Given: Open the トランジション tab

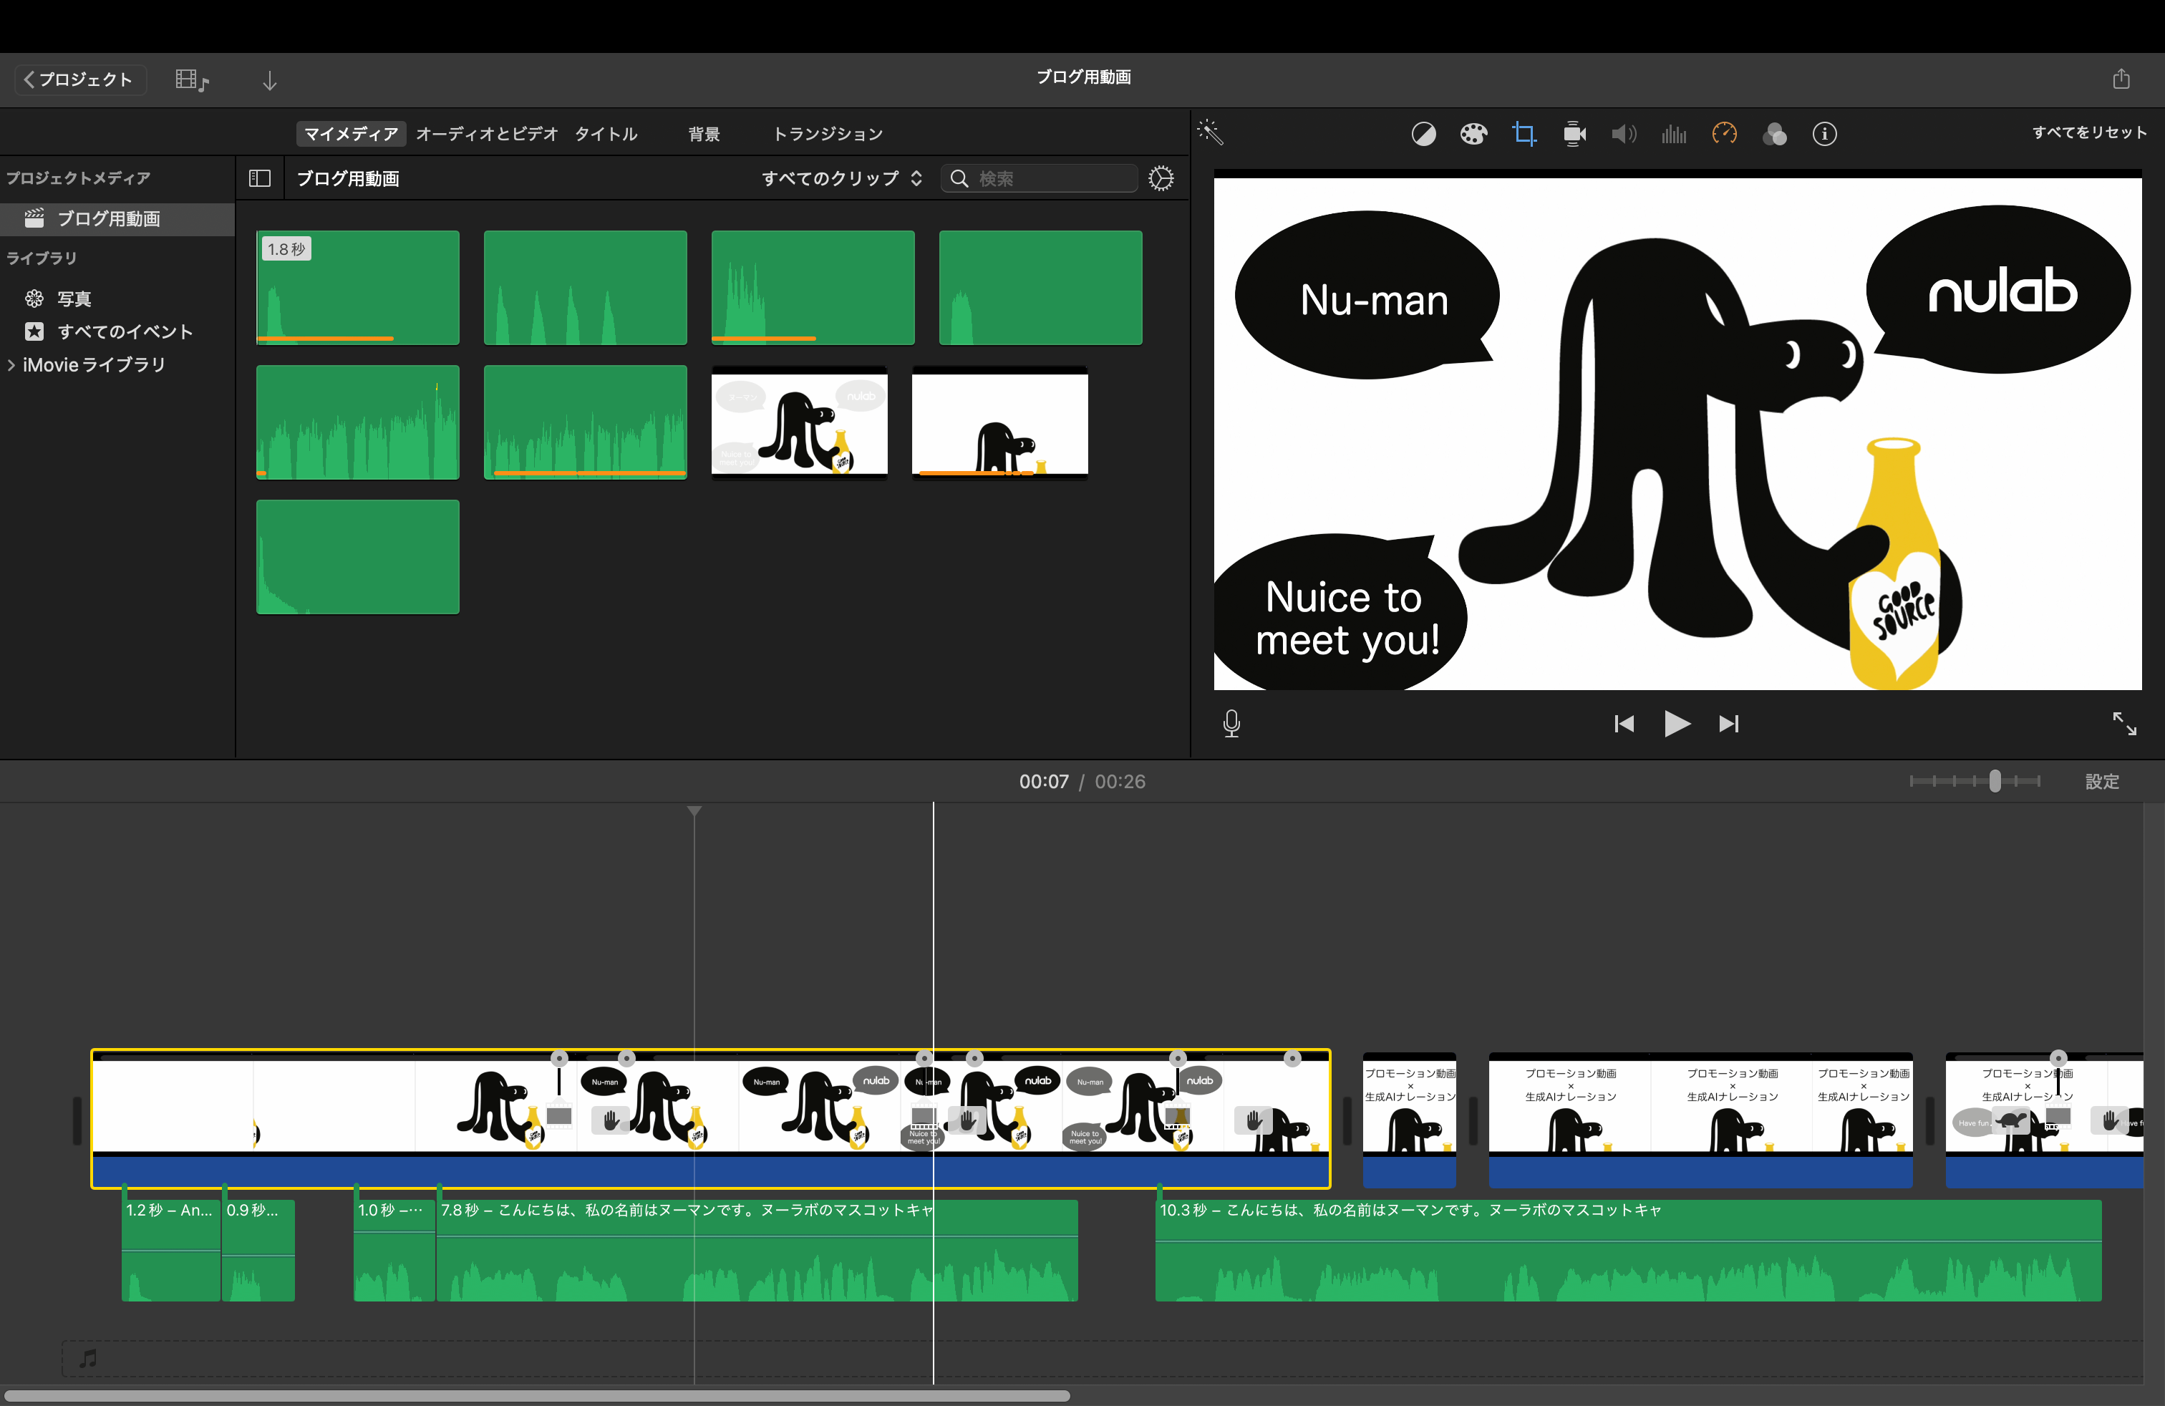Looking at the screenshot, I should pos(828,134).
